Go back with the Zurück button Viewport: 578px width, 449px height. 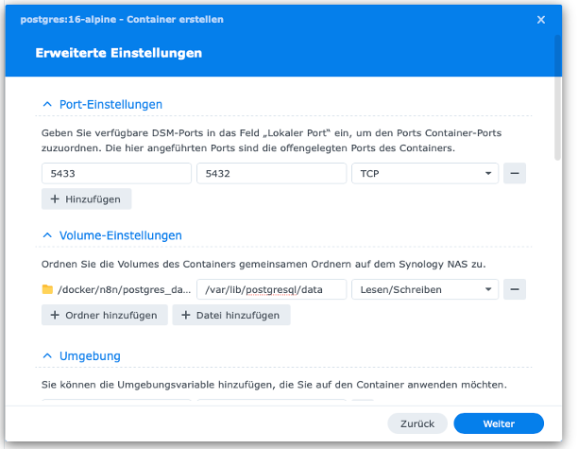click(x=417, y=423)
